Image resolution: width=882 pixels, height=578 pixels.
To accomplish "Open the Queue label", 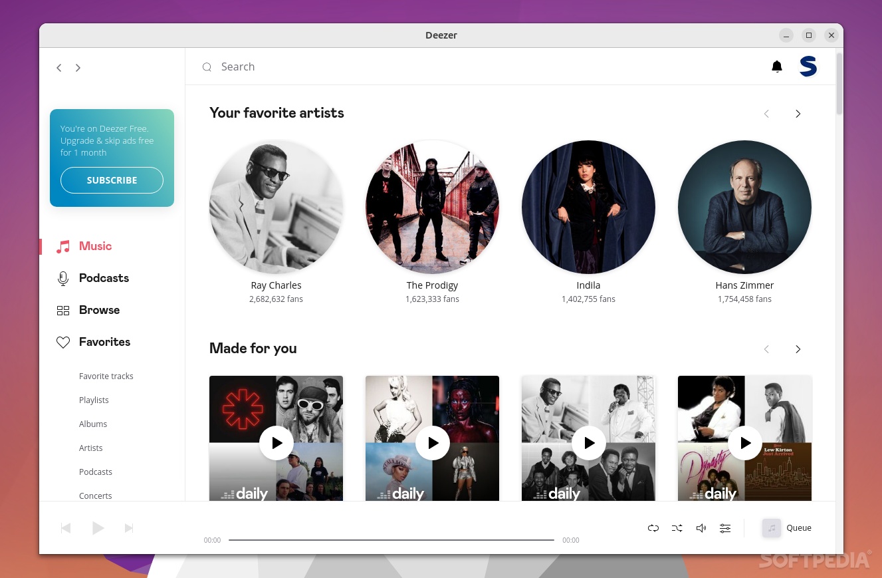I will (799, 528).
